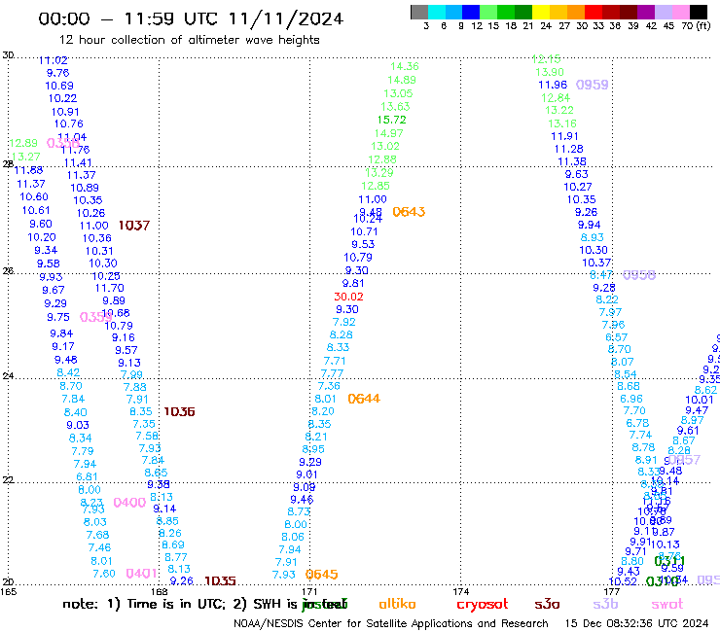The width and height of the screenshot is (720, 632).
Task: Click the longitude axis label 177
Action: [x=612, y=591]
